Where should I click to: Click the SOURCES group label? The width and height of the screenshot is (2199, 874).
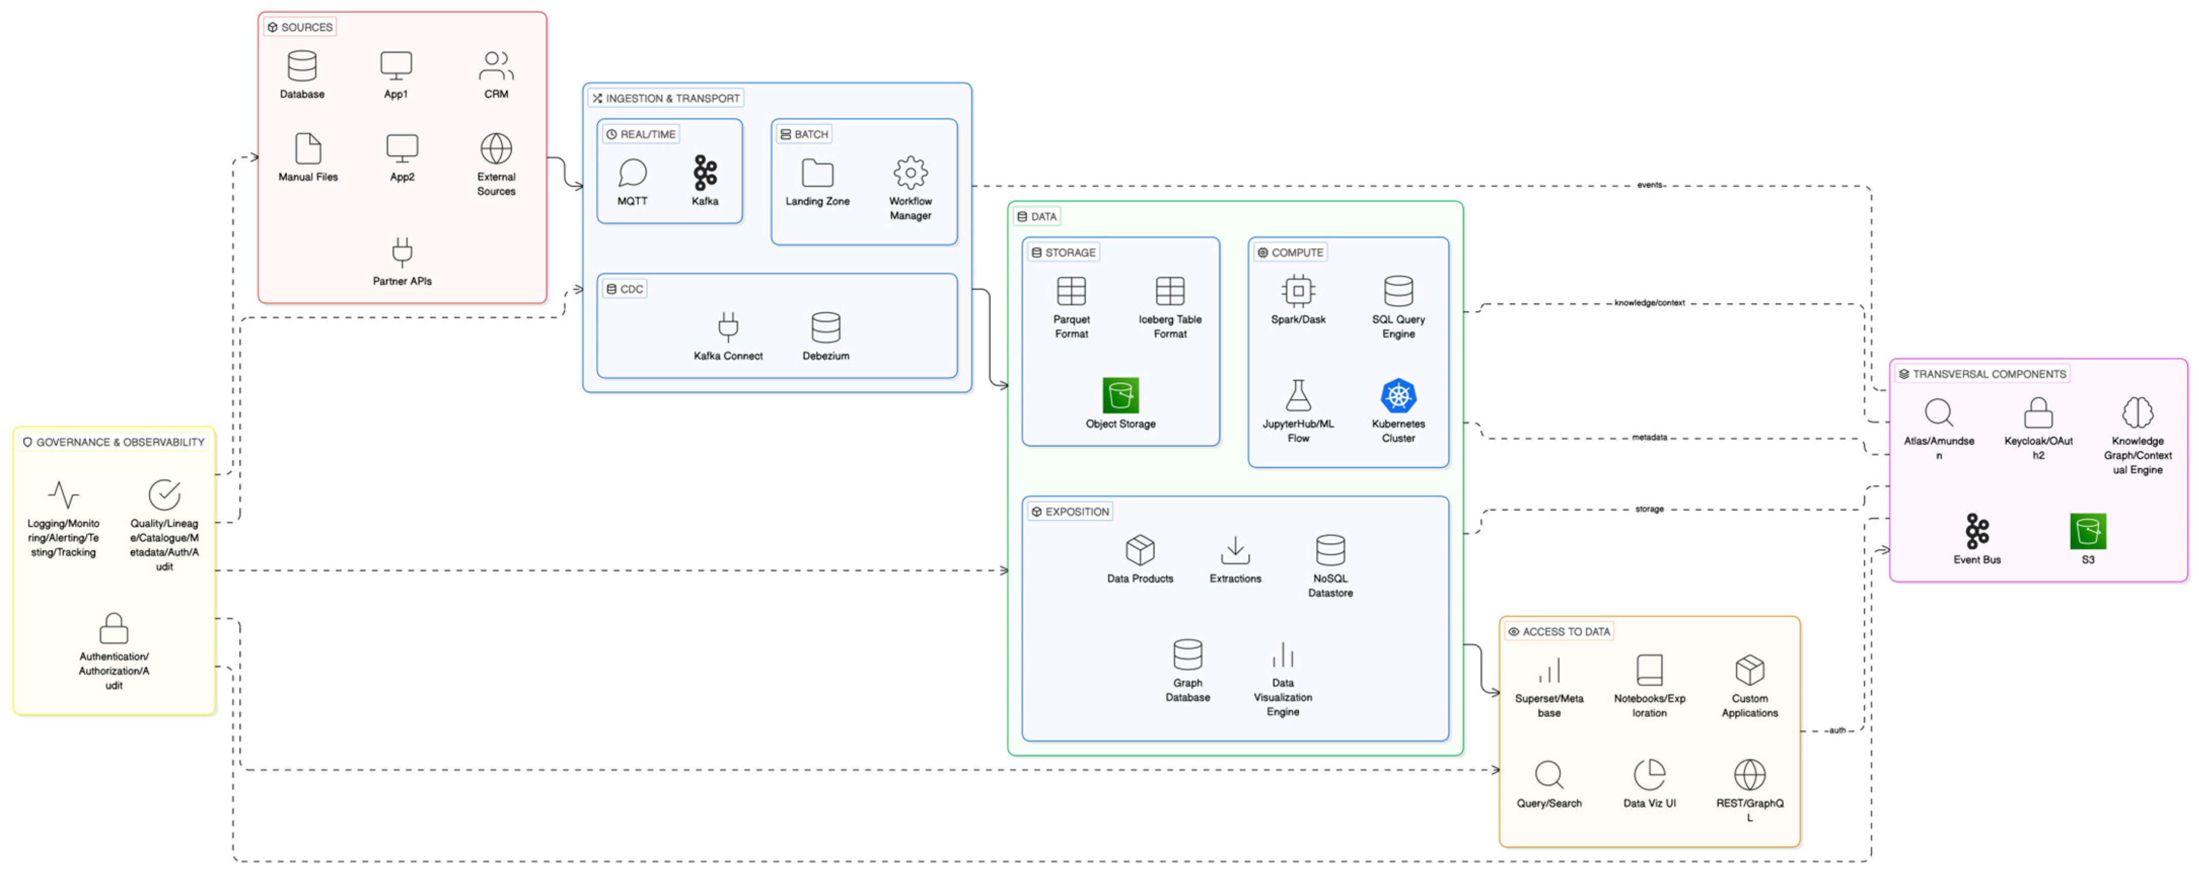[x=300, y=27]
